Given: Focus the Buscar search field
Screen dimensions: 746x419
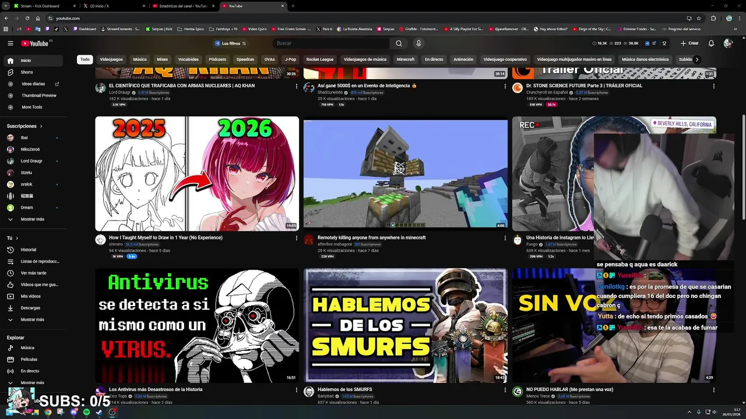Looking at the screenshot, I should click(x=332, y=43).
